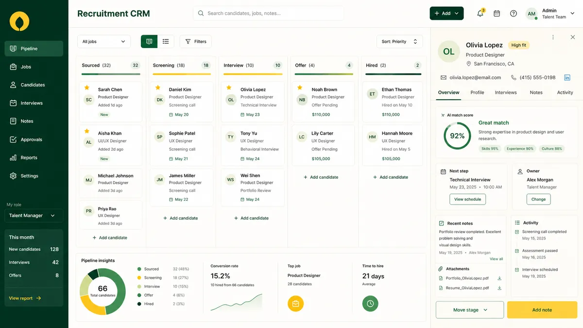Add candidate to Offer column
The height and width of the screenshot is (328, 583).
(321, 177)
